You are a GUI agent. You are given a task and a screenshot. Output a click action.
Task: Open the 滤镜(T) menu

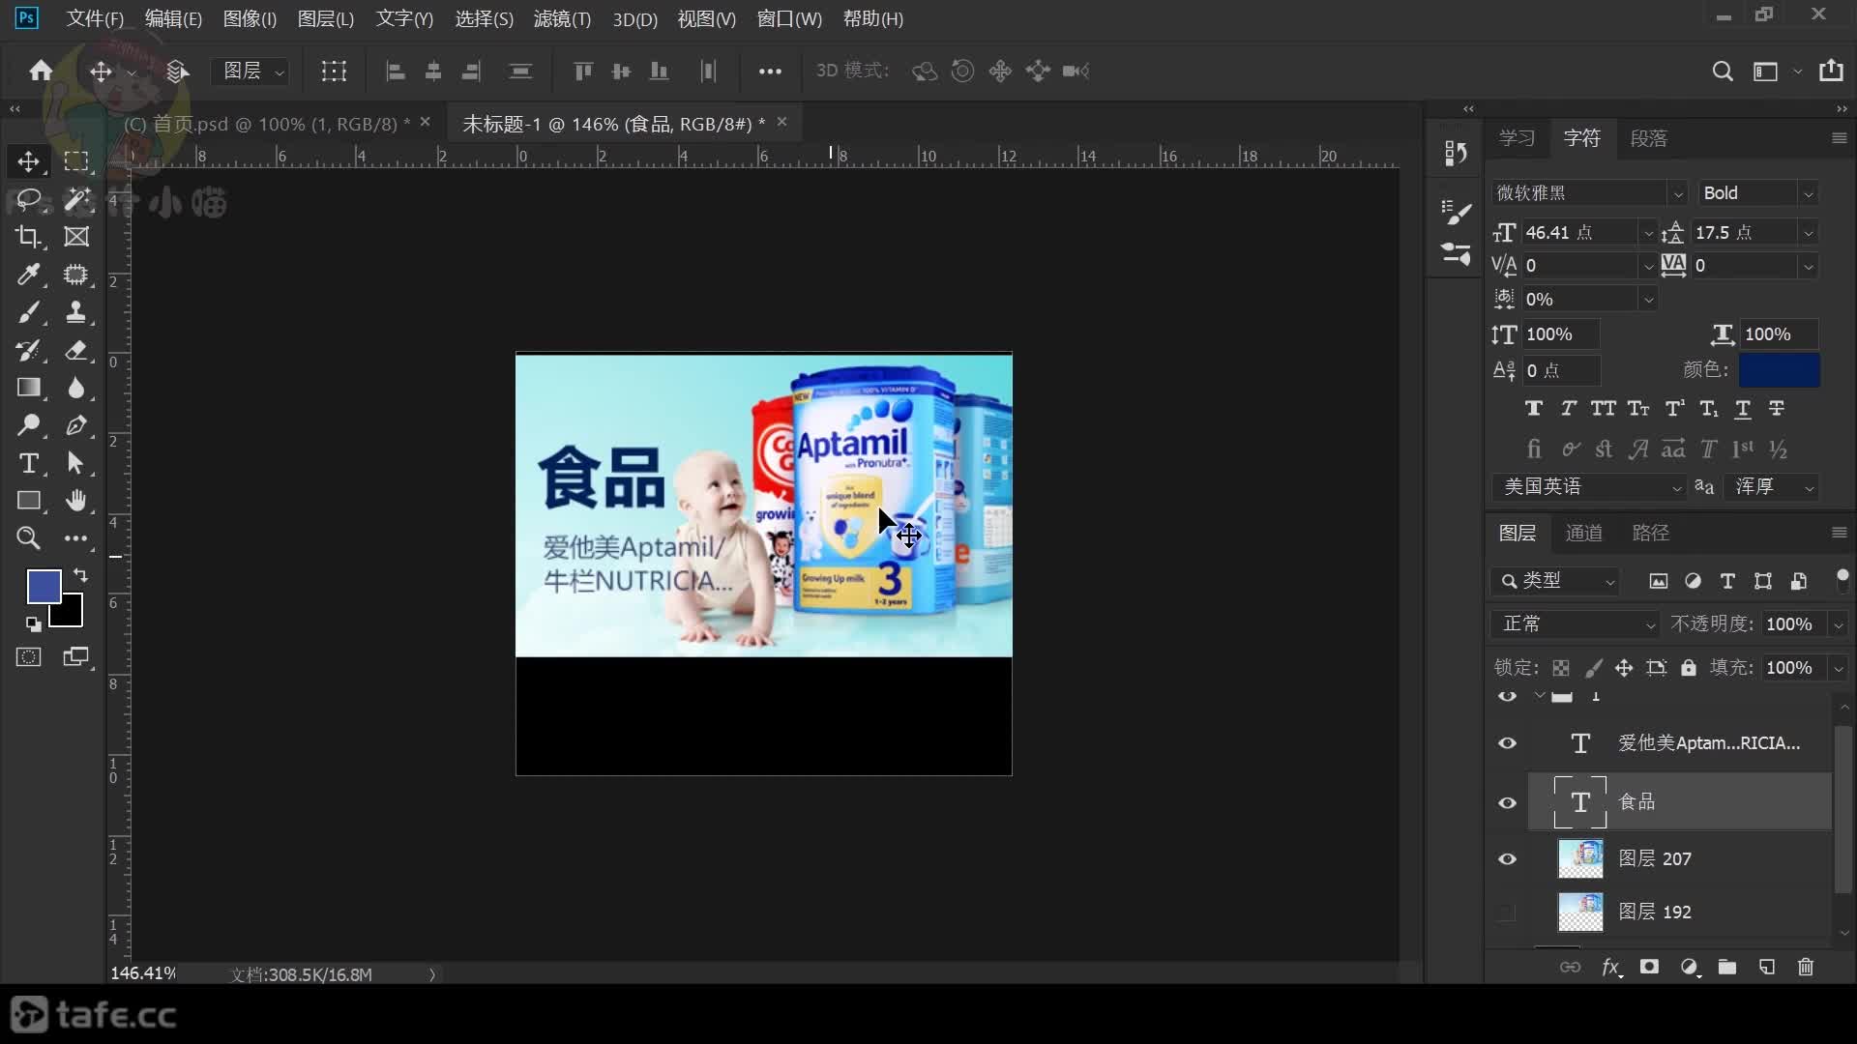coord(562,18)
